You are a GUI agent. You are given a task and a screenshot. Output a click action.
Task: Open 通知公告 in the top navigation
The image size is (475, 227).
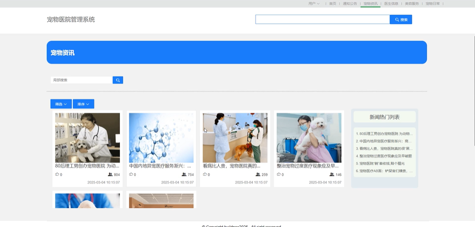click(x=350, y=4)
